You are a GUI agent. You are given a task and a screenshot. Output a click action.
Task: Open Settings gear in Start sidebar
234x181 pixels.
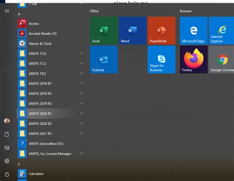[x=7, y=161]
